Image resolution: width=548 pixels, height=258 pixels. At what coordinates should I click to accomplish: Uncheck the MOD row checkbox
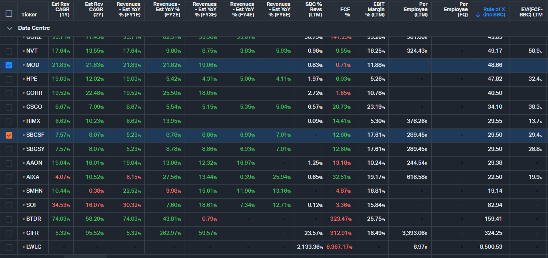(x=9, y=65)
